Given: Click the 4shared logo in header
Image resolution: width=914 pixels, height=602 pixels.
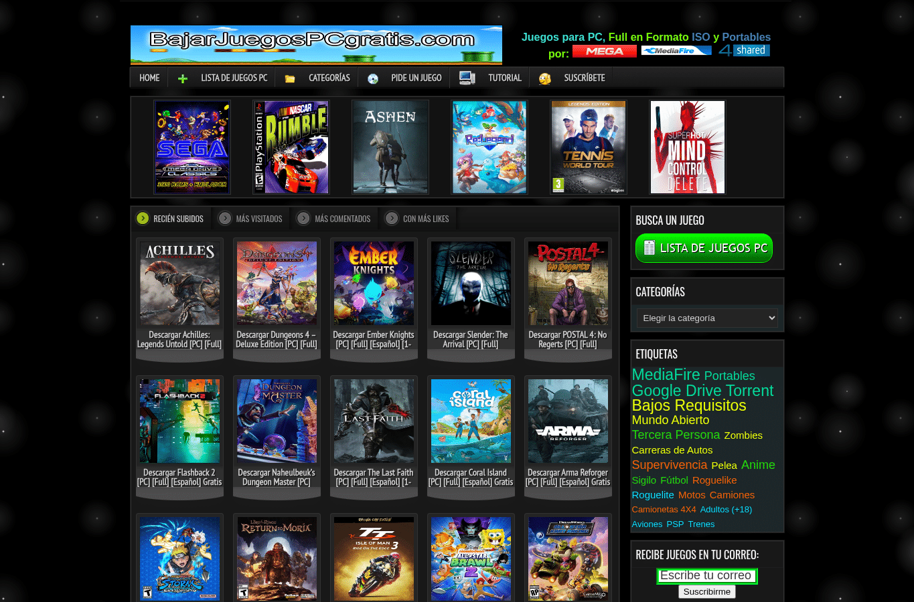Looking at the screenshot, I should pos(744,50).
